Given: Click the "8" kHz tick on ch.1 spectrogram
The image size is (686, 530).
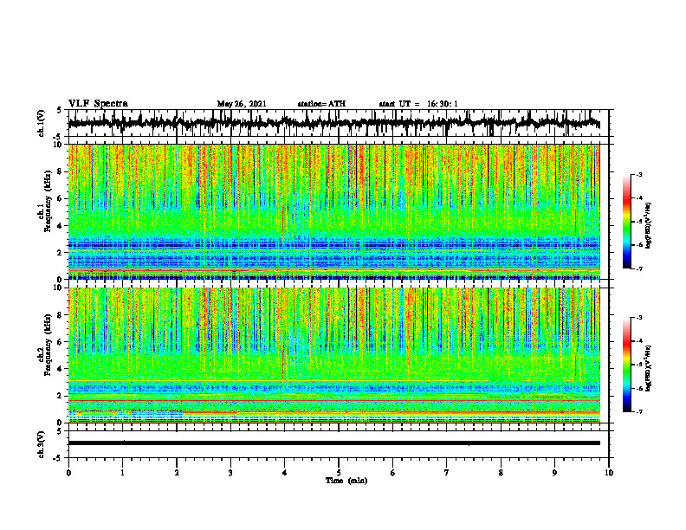Looking at the screenshot, I should [61, 171].
